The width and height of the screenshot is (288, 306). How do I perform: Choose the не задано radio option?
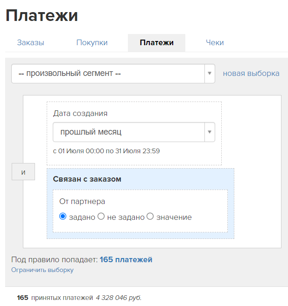[x=101, y=217]
